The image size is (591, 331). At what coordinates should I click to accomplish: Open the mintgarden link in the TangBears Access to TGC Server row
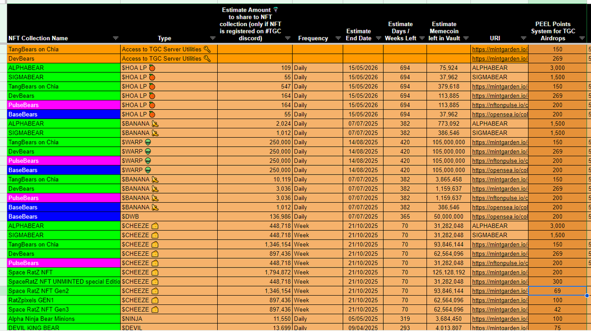[500, 49]
